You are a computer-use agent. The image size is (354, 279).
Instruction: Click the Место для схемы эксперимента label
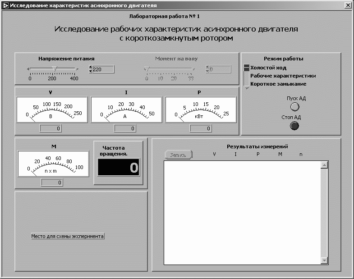[68, 236]
